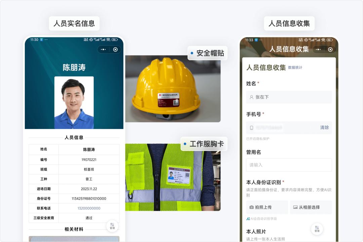Tap the picture icon on 从相册选择 button
Image resolution: width=363 pixels, height=242 pixels.
point(296,207)
